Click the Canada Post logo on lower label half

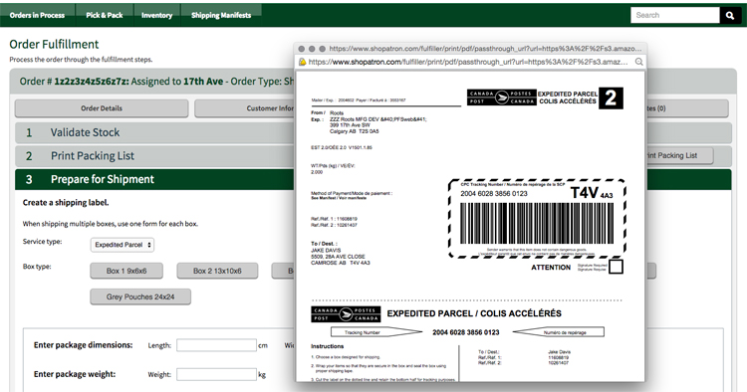click(346, 314)
